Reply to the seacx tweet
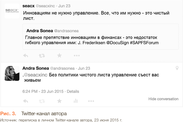Viewport: 183px width, 122px height. click(26, 56)
